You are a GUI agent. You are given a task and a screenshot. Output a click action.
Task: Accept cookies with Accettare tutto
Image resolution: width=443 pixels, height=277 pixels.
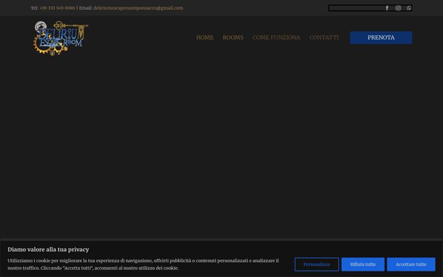[x=411, y=264]
